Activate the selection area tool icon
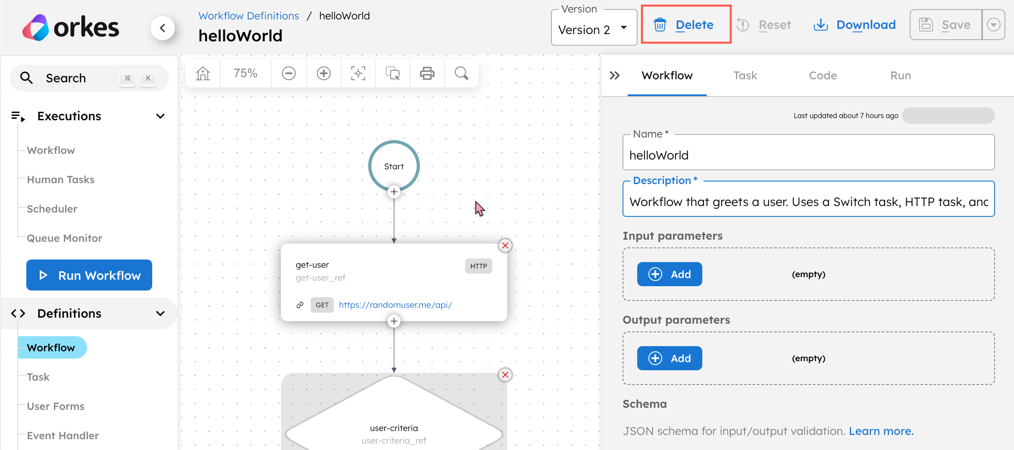Viewport: 1014px width, 450px height. (393, 73)
